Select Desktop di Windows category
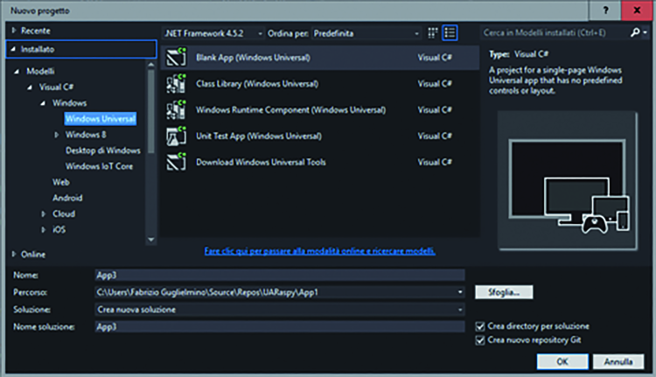Viewport: 656px width, 377px height. (103, 150)
